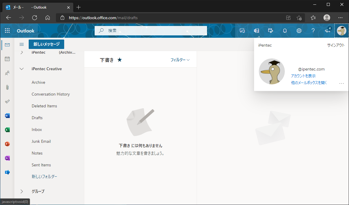This screenshot has width=349, height=205.
Task: Open Excel from the sidebar
Action: click(7, 130)
